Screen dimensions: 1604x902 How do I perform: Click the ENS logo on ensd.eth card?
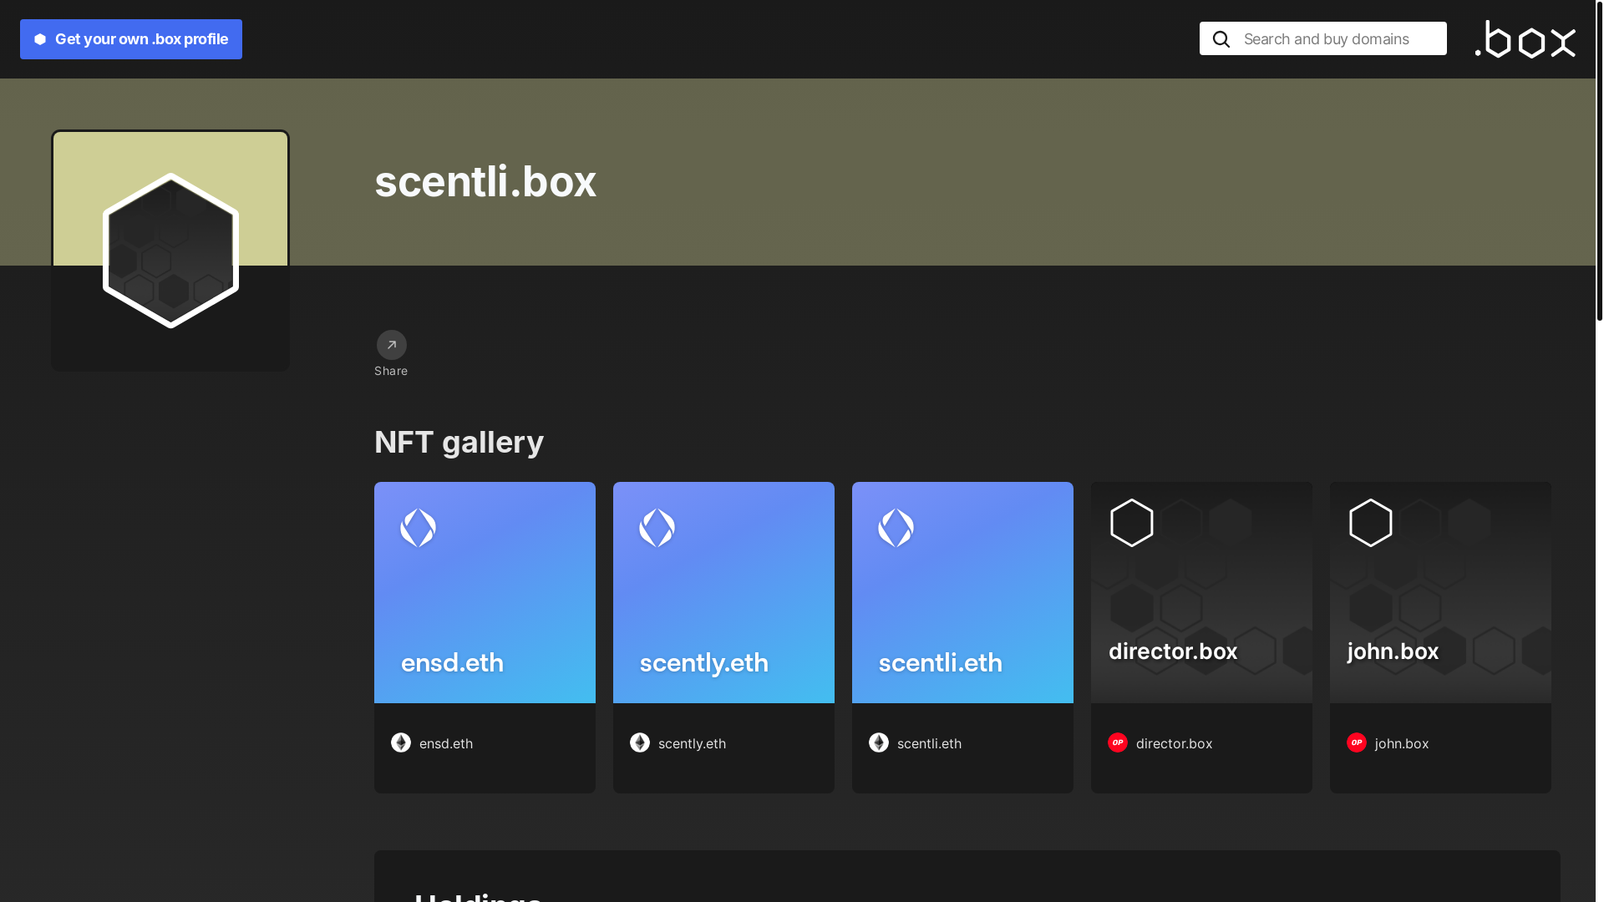coord(419,528)
